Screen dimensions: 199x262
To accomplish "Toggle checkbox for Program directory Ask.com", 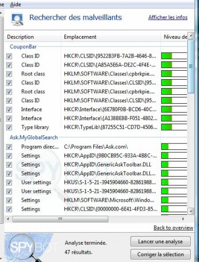I will (x=9, y=147).
